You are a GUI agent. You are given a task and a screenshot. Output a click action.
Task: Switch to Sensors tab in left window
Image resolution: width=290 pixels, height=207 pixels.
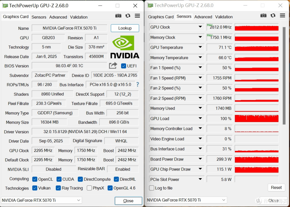(39, 17)
